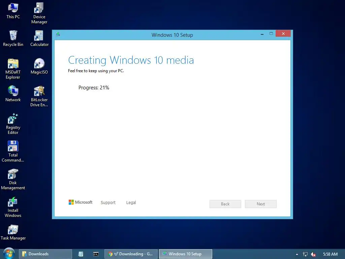This screenshot has width=345, height=259.
Task: Select the MagicISO desktop icon
Action: coord(39,66)
